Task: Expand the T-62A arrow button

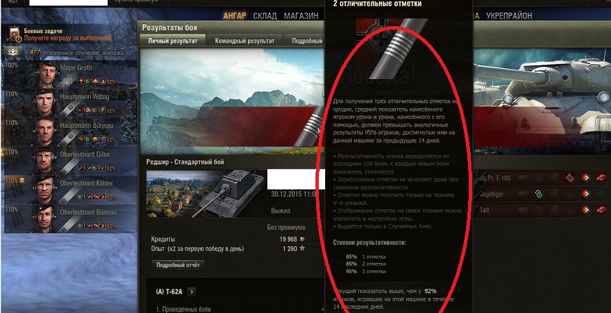Action: [x=191, y=292]
